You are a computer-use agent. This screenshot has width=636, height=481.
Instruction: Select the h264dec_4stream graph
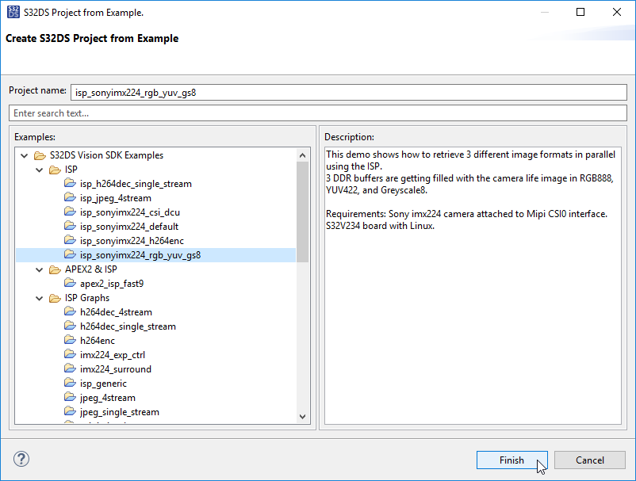116,312
